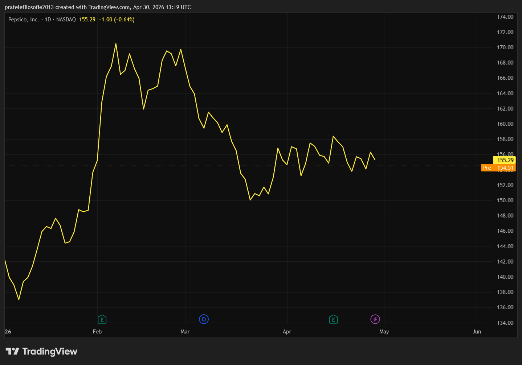Click the orange 154.51 pre-market price label
The image size is (522, 365).
tap(505, 167)
